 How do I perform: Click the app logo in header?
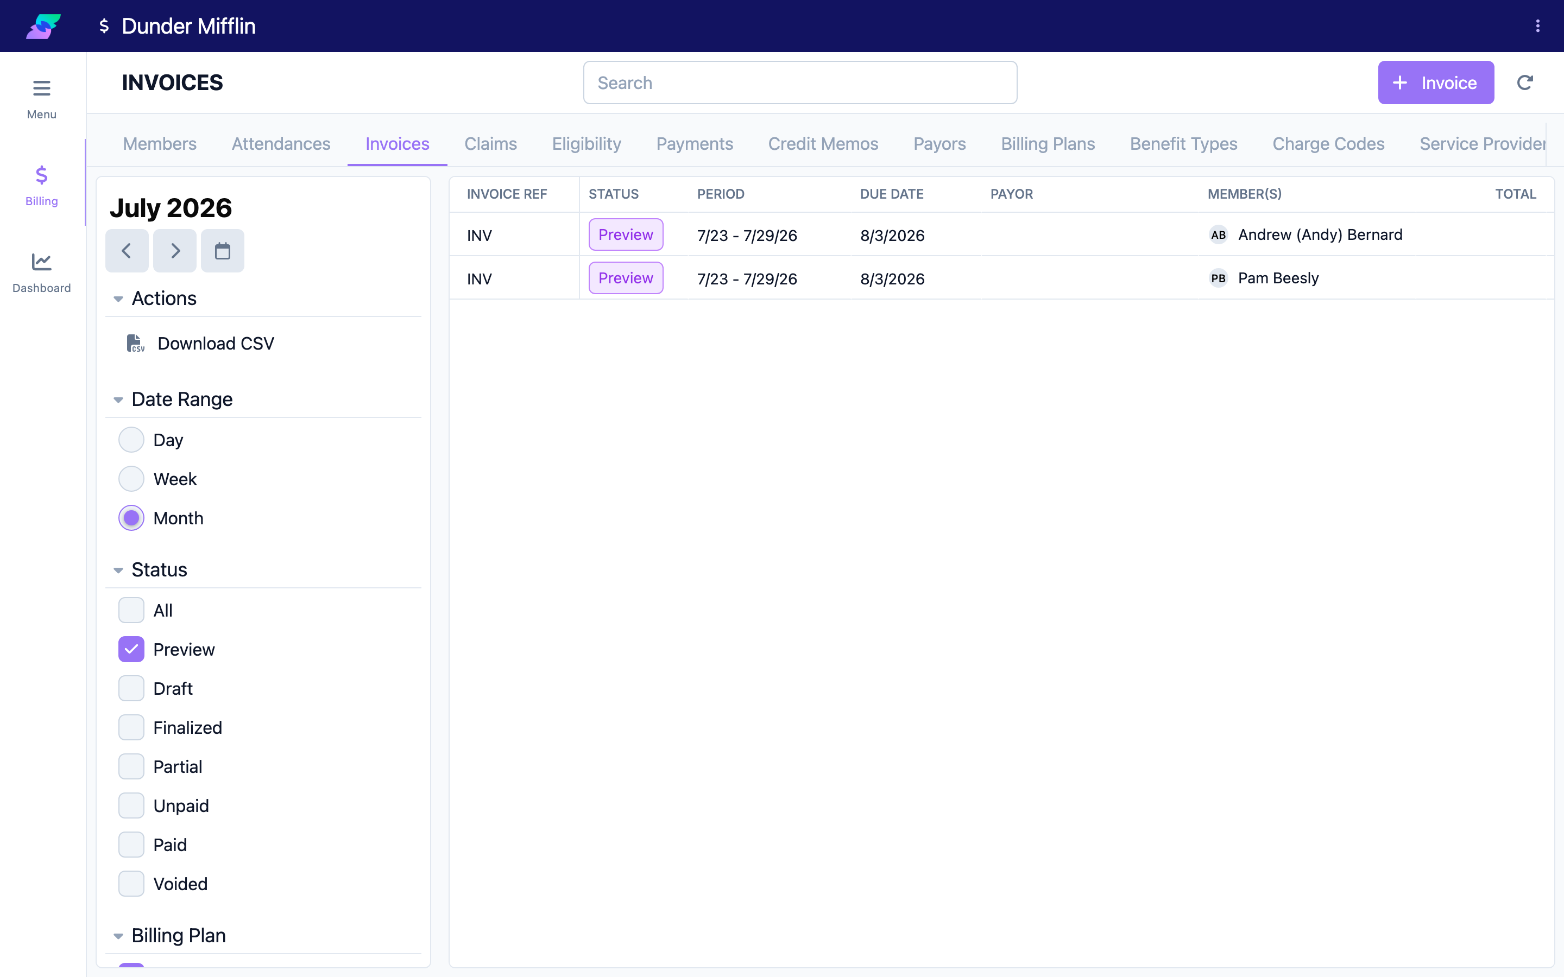43,26
